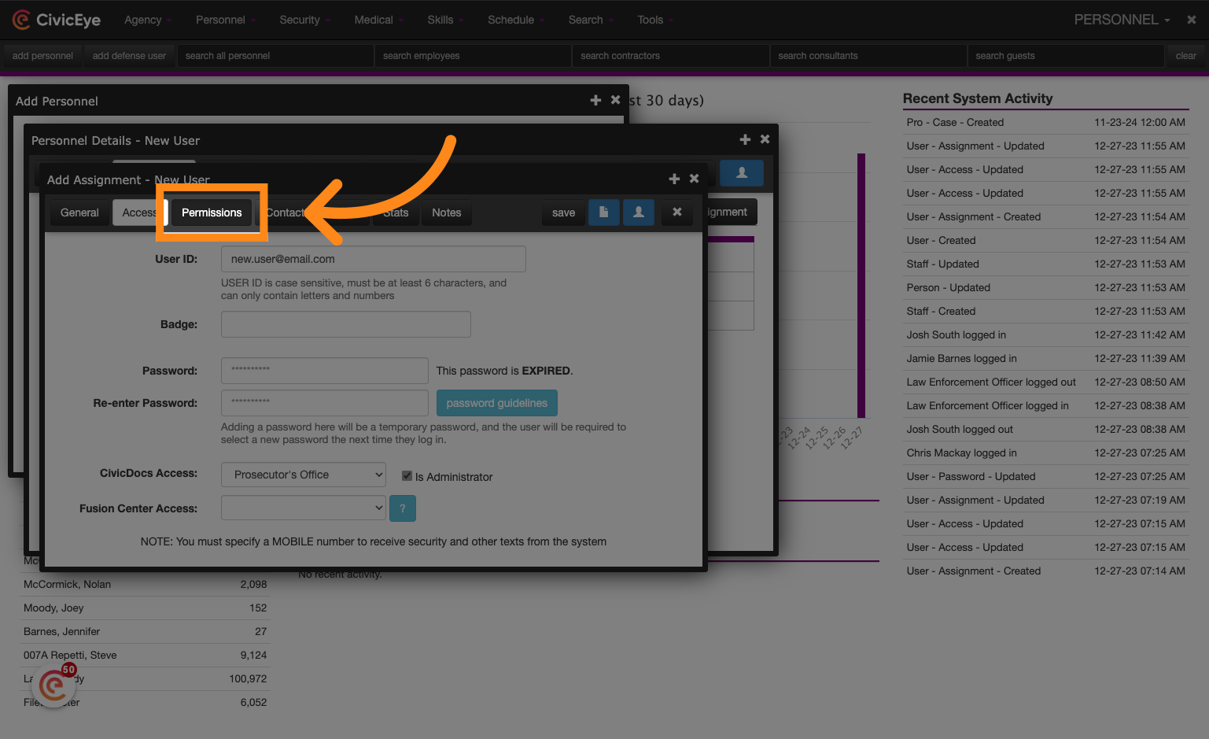Click the add personnel button
The image size is (1209, 739).
[x=42, y=56]
